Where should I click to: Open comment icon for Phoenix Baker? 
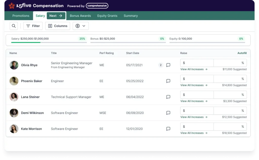(168, 81)
